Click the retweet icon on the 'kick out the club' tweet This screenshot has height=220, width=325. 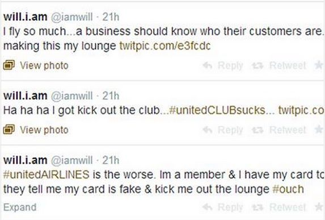(x=258, y=130)
